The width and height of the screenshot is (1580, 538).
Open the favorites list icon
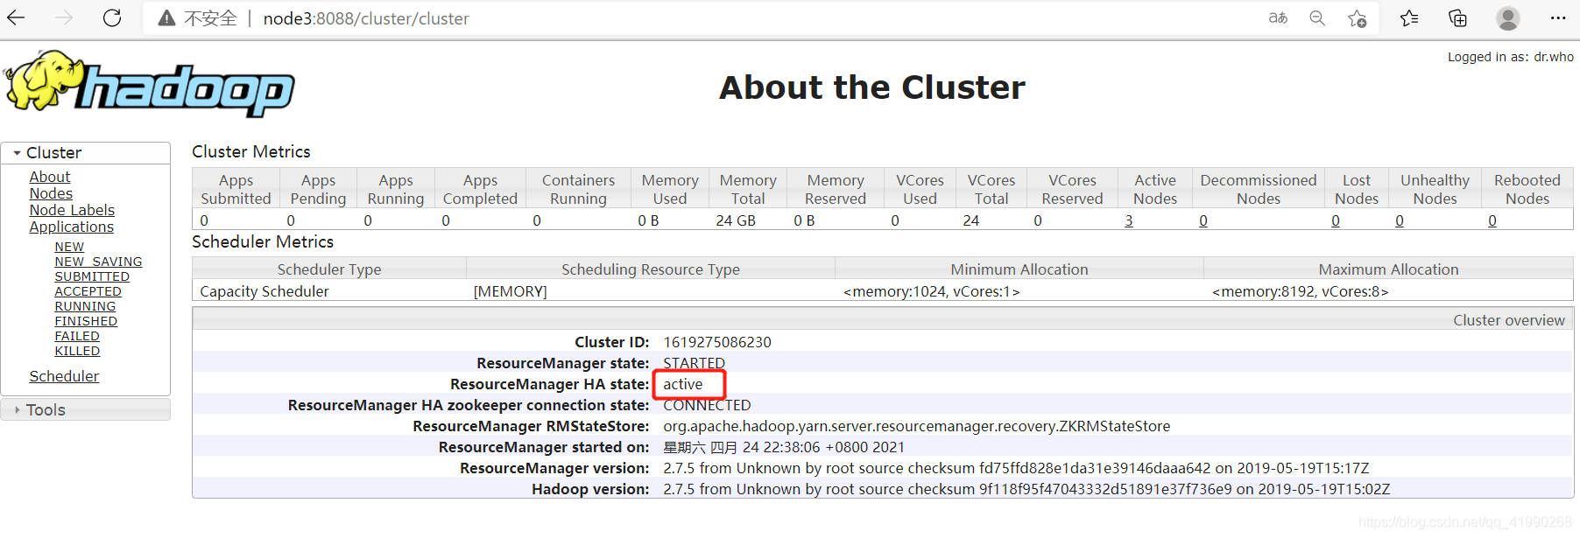(x=1409, y=17)
